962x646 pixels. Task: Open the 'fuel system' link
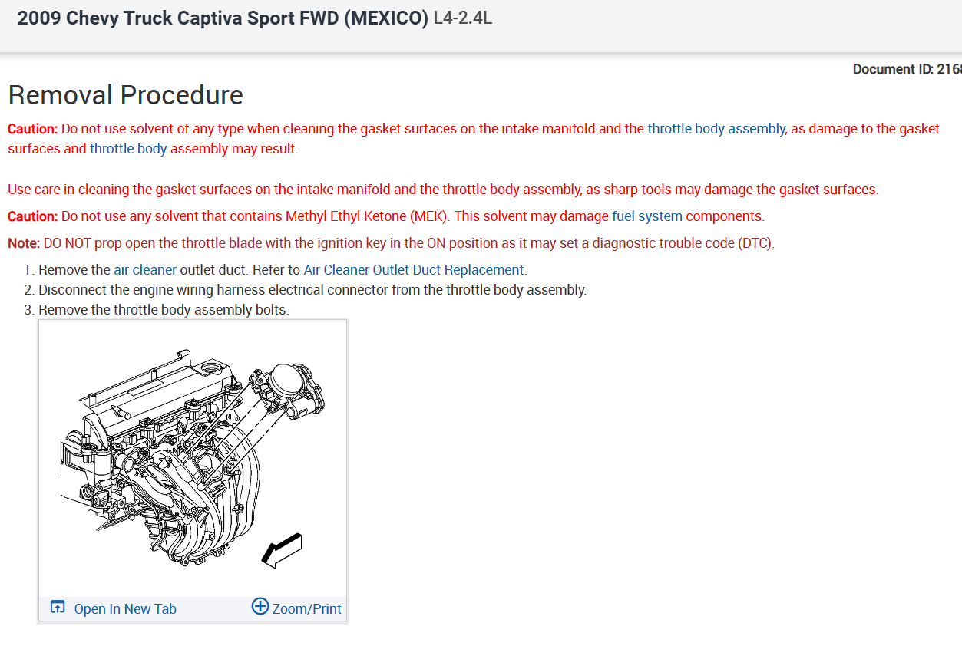point(647,216)
